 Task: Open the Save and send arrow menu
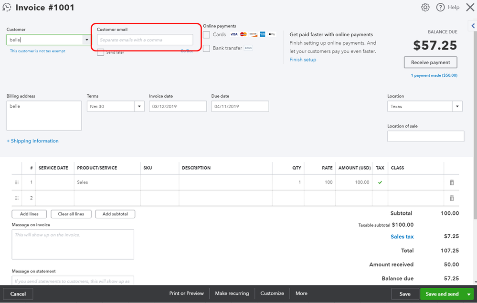point(469,294)
